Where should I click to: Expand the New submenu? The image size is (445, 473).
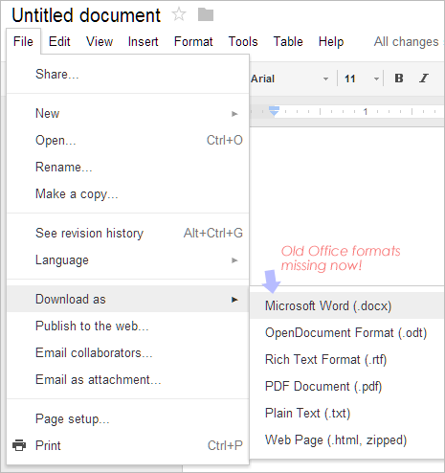tap(127, 114)
